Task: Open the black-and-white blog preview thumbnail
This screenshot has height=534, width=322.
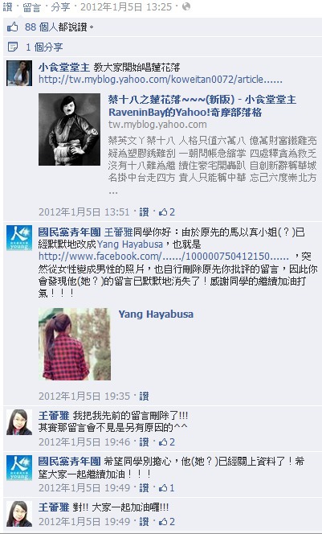Action: pos(69,129)
